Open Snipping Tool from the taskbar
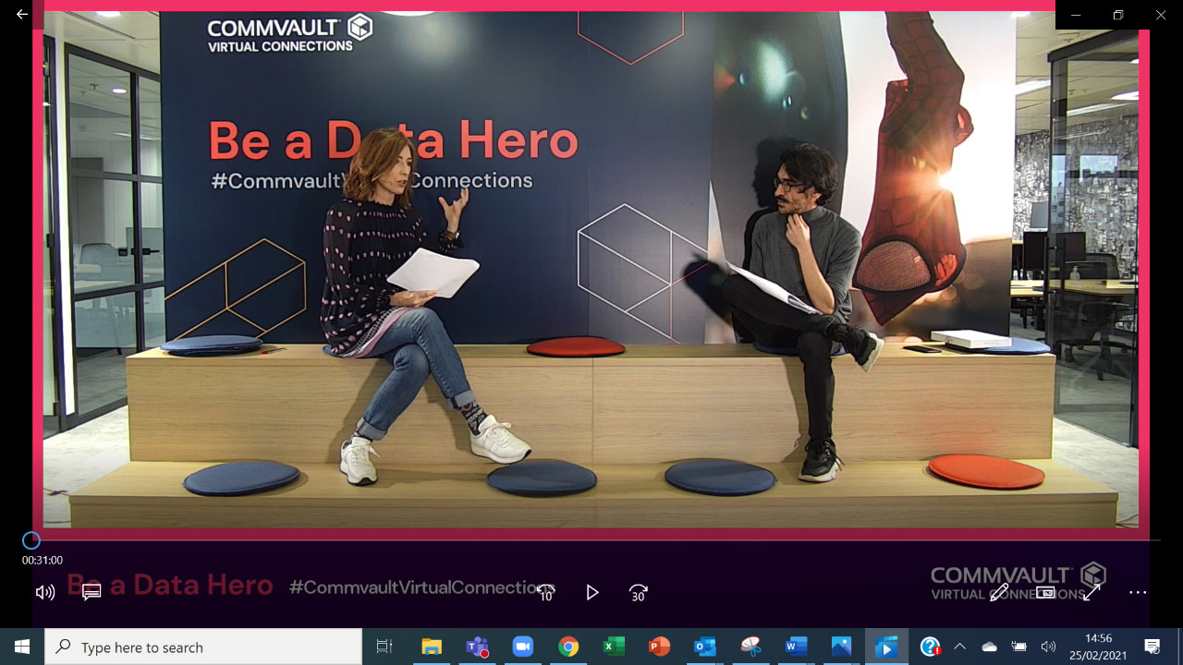Screen dimensions: 1183x665 point(750,647)
